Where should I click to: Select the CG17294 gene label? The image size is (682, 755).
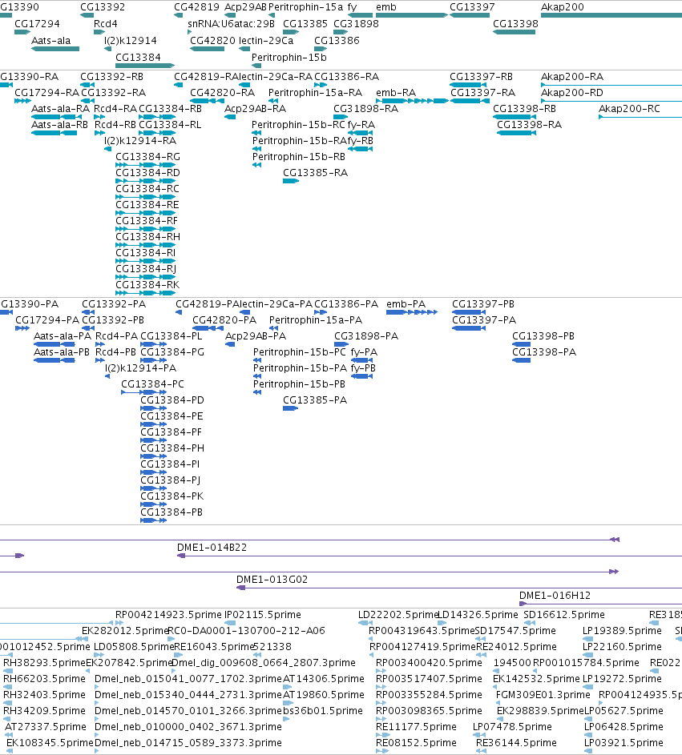coord(37,24)
